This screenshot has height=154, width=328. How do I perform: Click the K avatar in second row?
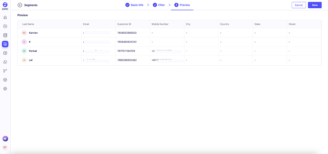coord(24,42)
